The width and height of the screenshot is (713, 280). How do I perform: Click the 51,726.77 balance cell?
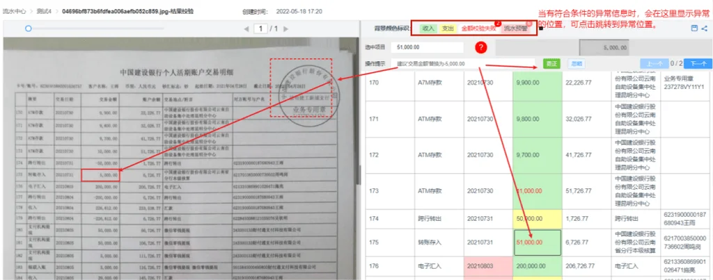click(586, 191)
